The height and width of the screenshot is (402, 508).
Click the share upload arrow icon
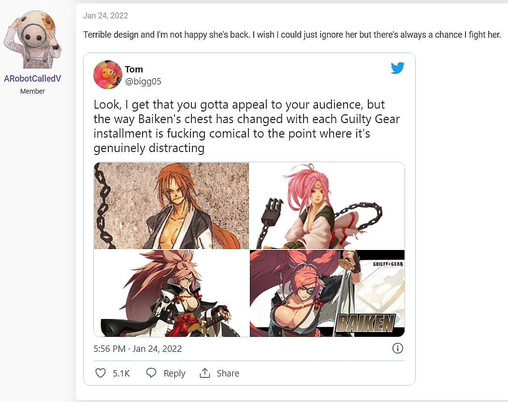point(205,373)
